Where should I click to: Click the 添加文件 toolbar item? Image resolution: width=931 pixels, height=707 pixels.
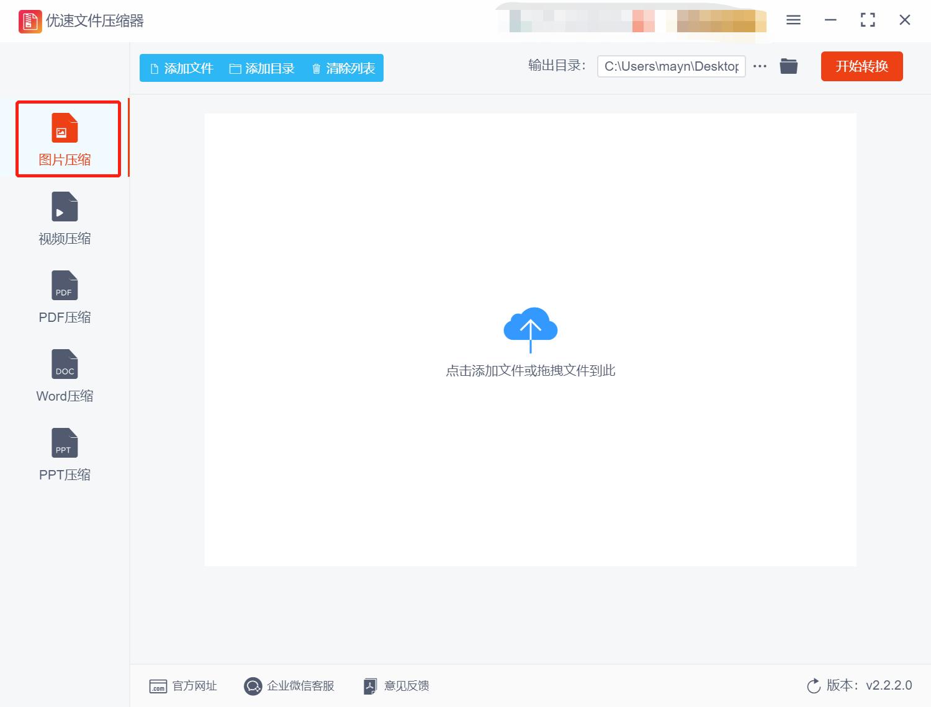click(180, 68)
